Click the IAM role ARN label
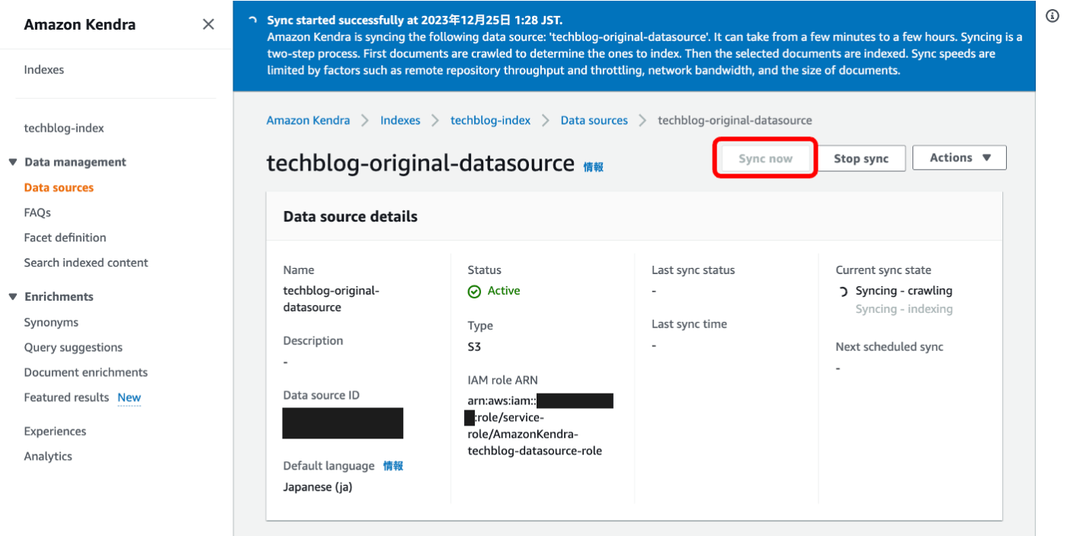The width and height of the screenshot is (1067, 536). [x=503, y=381]
